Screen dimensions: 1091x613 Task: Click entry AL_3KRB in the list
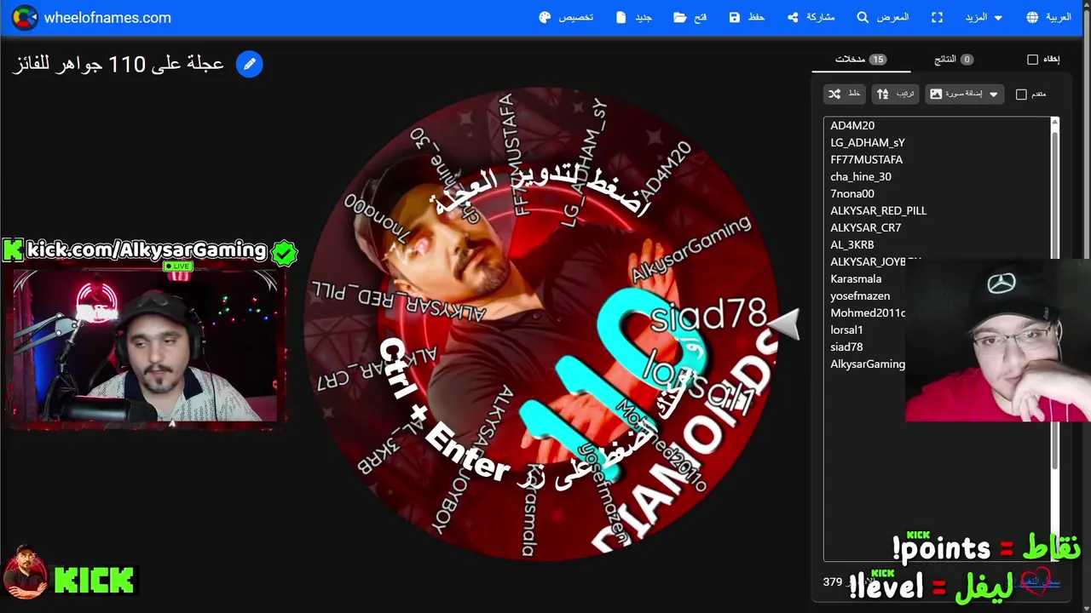pyautogui.click(x=851, y=245)
